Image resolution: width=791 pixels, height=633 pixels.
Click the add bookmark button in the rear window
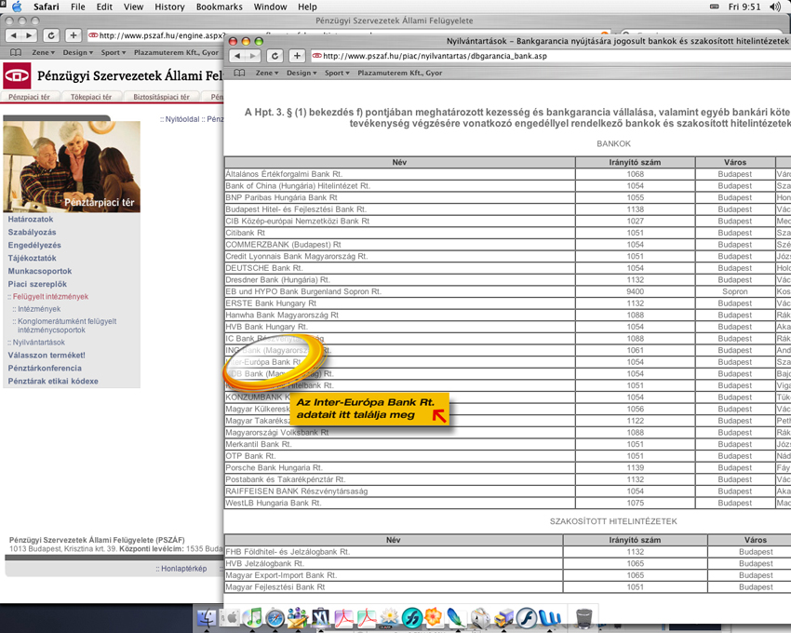click(74, 35)
